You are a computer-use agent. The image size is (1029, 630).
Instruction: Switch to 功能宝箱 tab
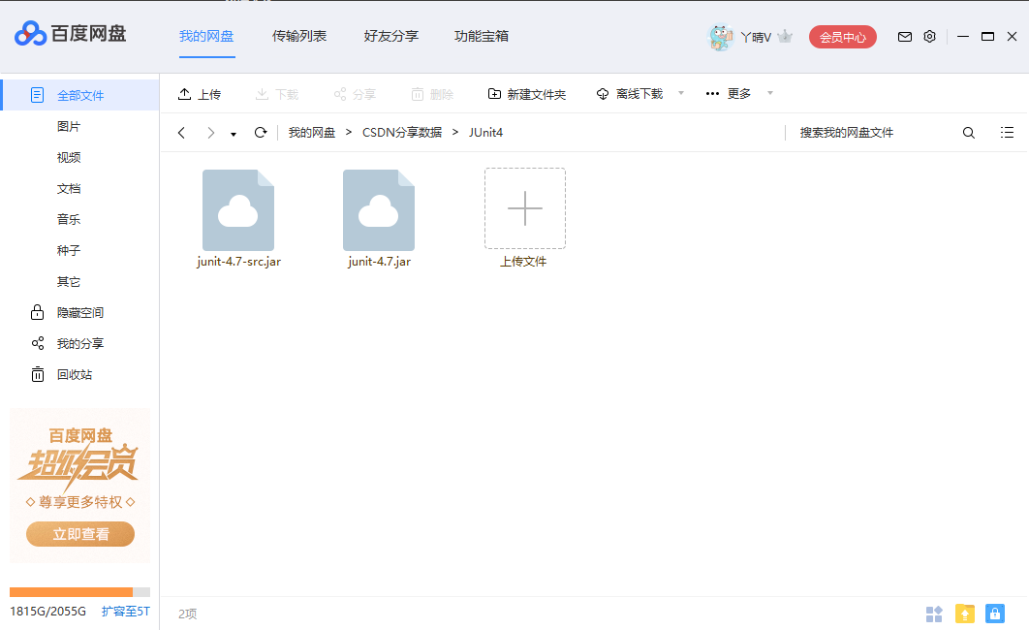pyautogui.click(x=482, y=36)
